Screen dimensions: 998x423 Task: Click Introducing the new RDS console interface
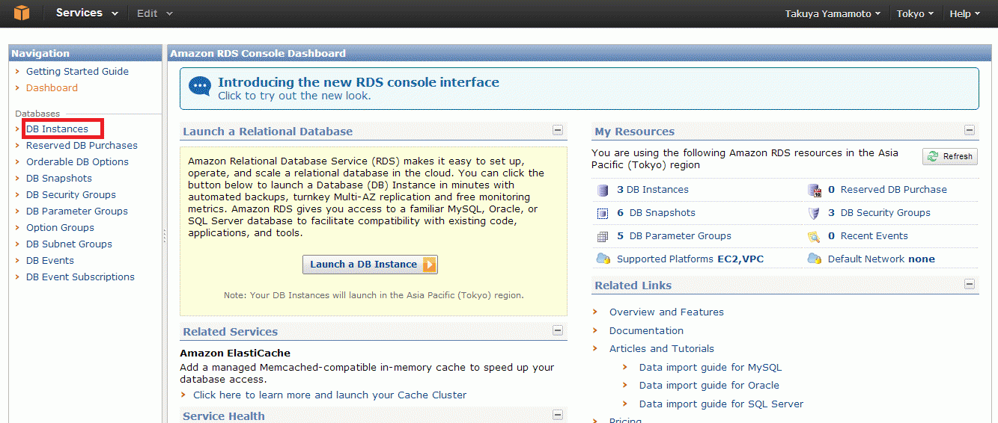click(359, 82)
